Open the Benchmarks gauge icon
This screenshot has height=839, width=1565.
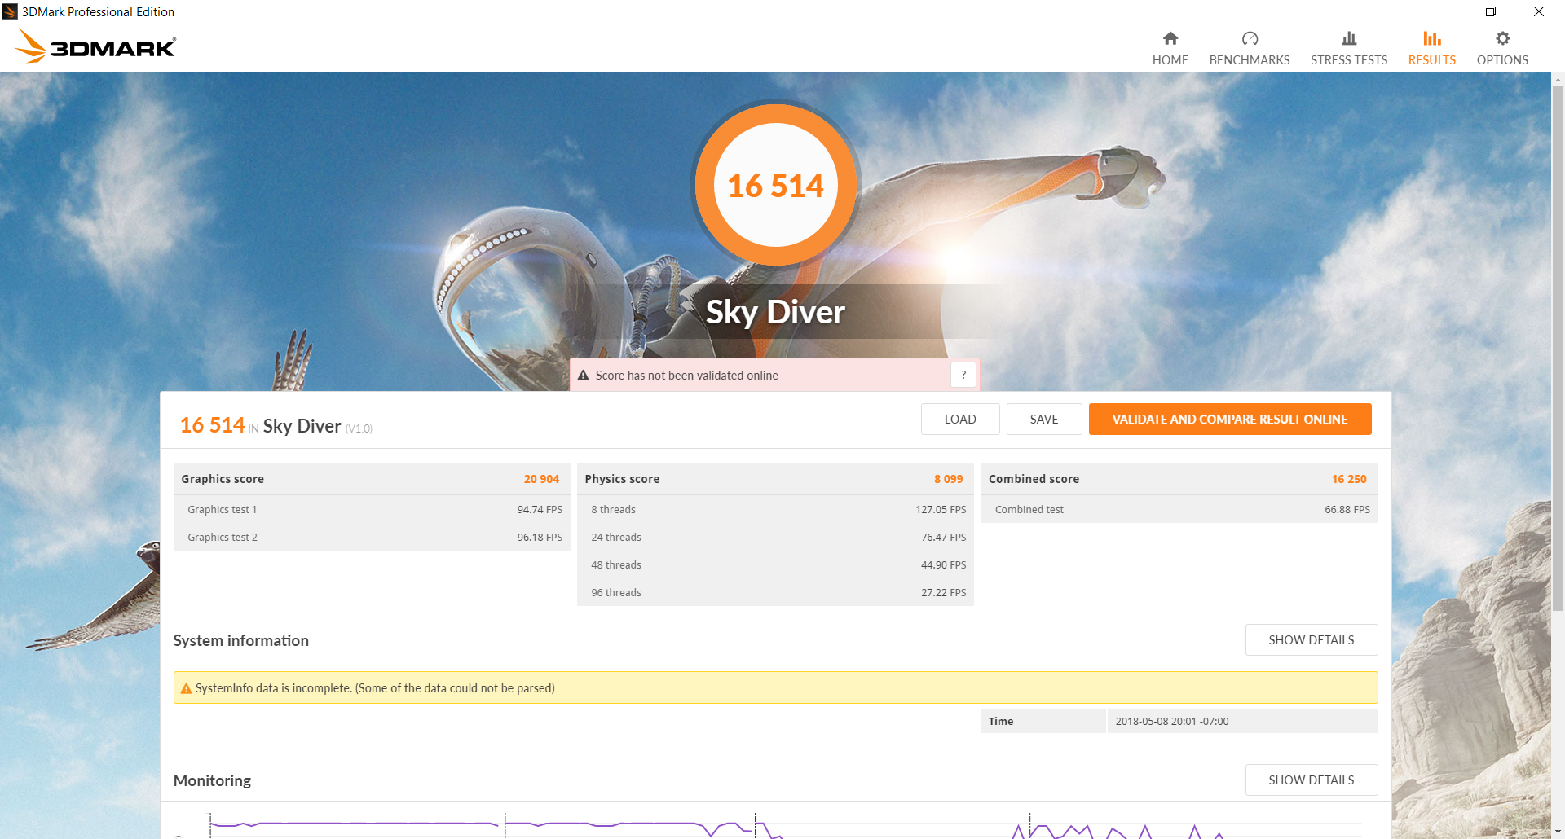(1250, 38)
